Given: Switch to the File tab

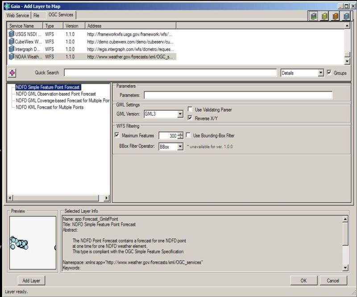Looking at the screenshot, I should coord(37,16).
